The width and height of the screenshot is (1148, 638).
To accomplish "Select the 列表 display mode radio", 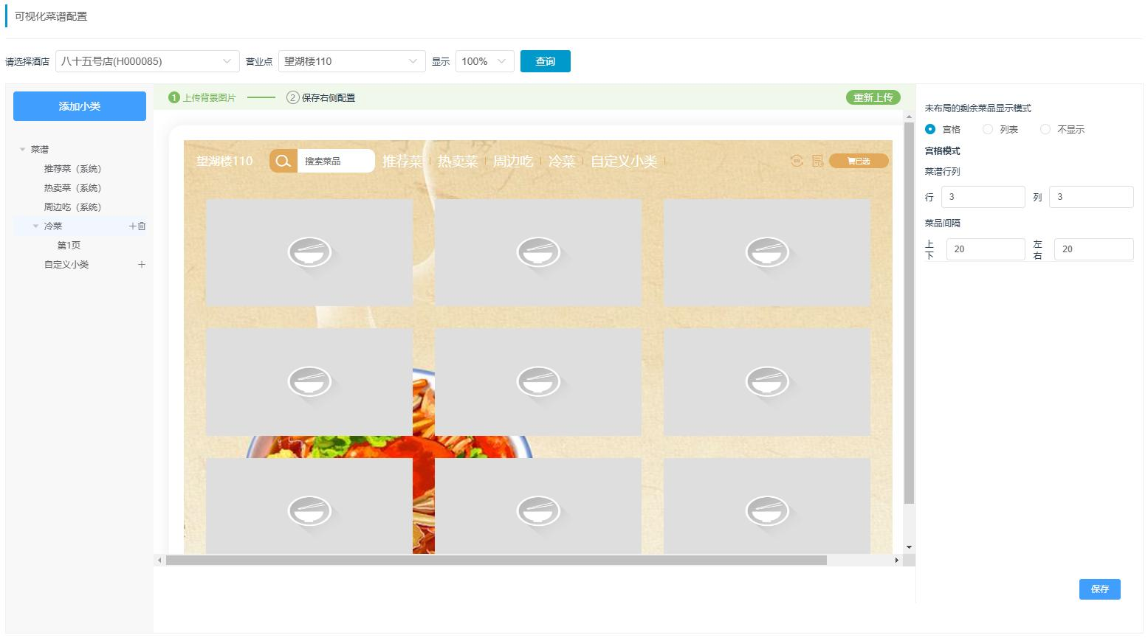I will [x=988, y=129].
